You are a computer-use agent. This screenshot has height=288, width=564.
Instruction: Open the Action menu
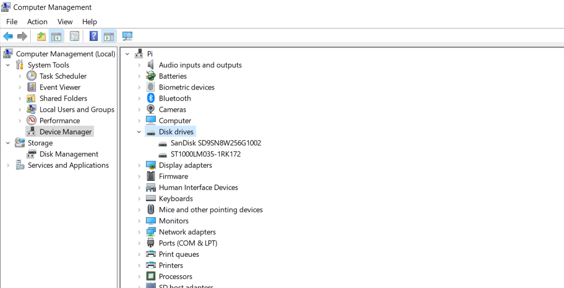tap(37, 22)
